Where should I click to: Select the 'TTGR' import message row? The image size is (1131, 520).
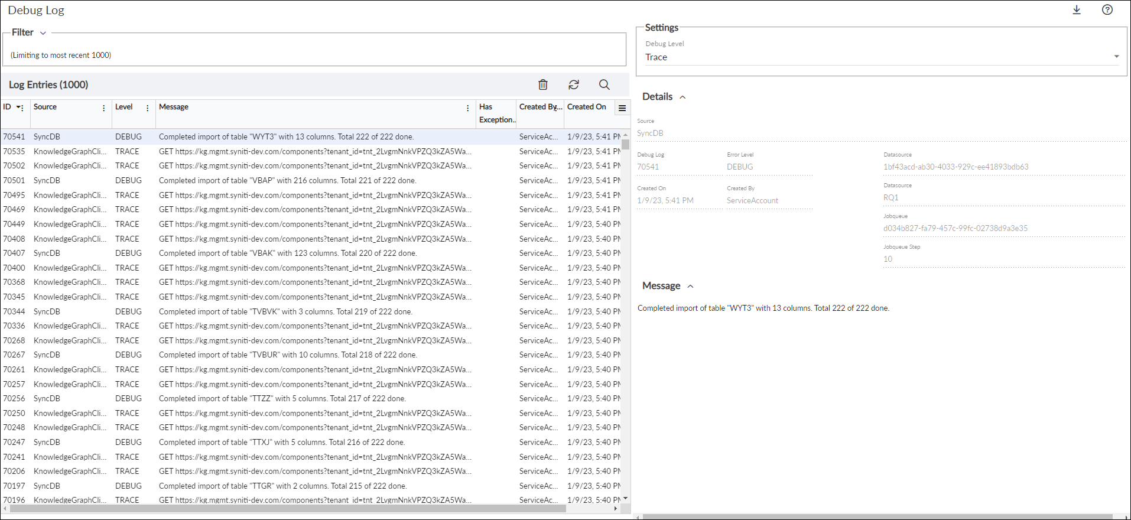[311, 486]
